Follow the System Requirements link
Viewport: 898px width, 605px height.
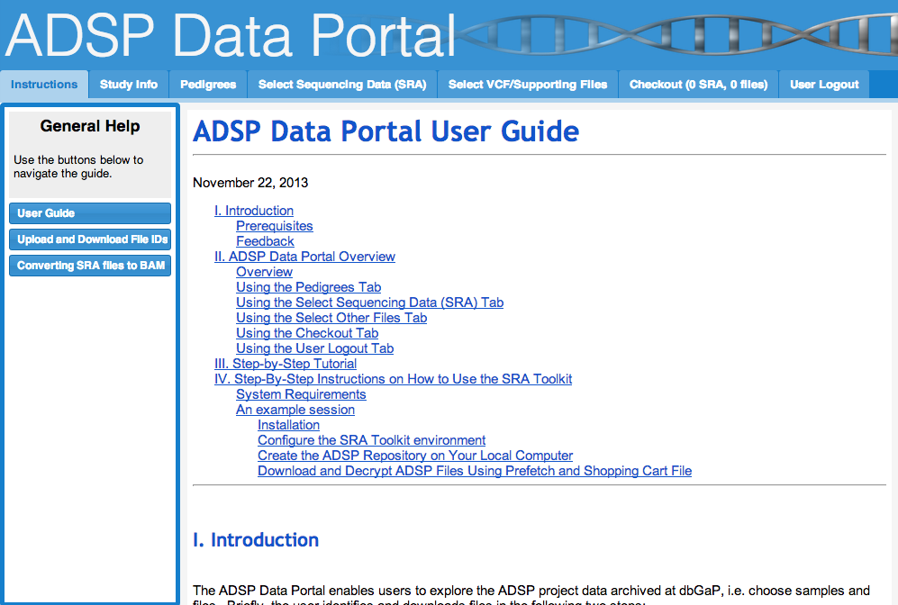(301, 394)
